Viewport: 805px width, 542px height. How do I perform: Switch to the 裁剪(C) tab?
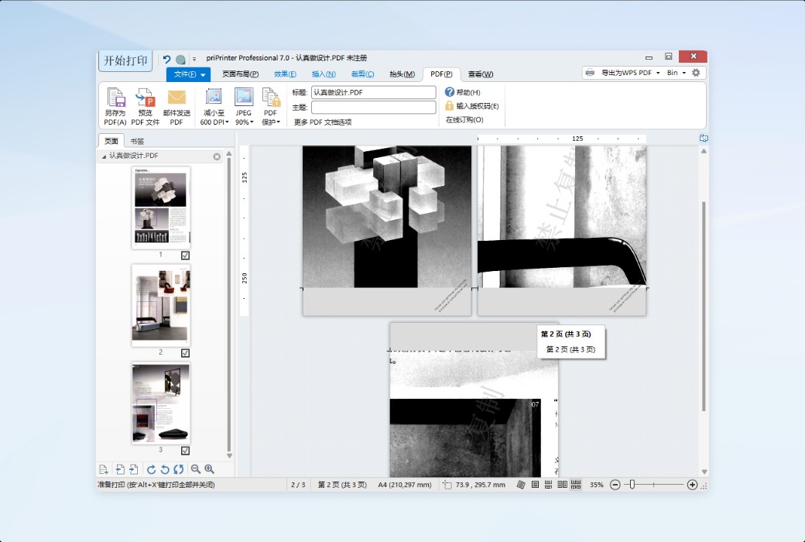(x=362, y=74)
